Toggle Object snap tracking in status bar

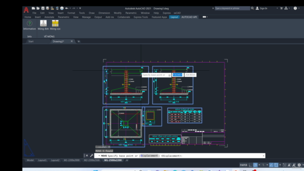[271, 165]
